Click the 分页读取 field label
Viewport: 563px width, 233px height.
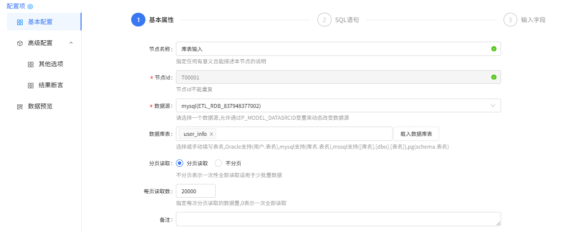(x=161, y=163)
